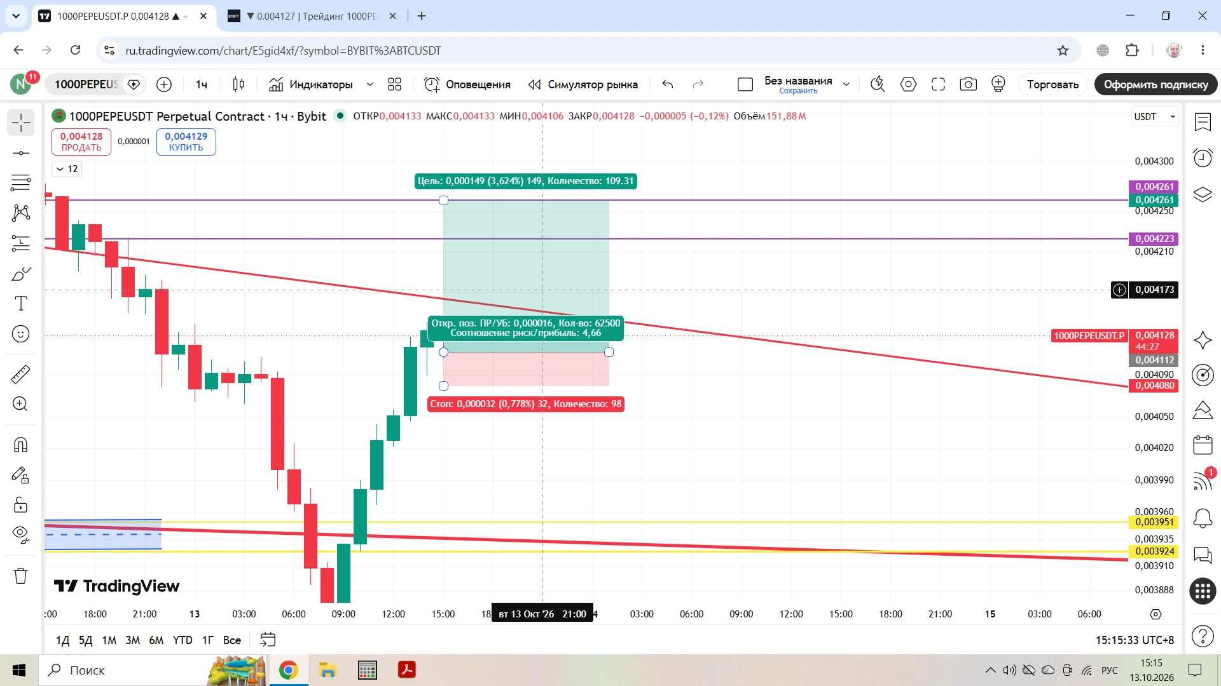Select the Text annotation tool

pos(20,304)
